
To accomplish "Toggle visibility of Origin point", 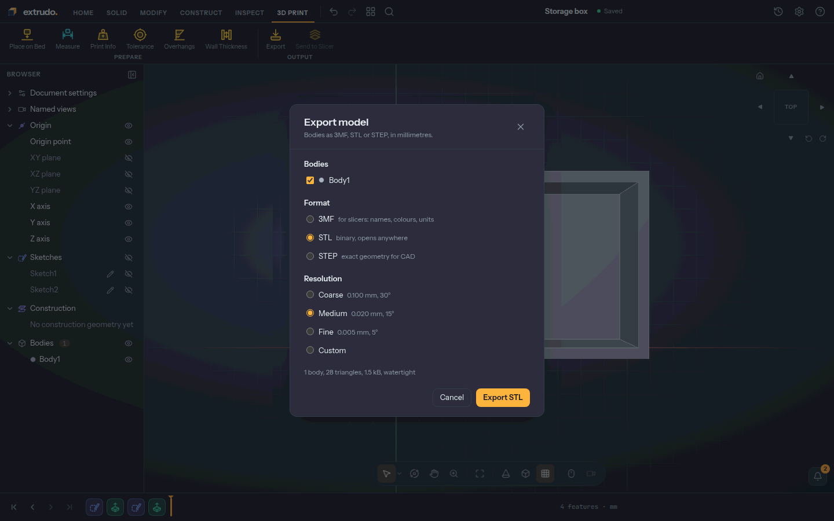I will pyautogui.click(x=129, y=142).
